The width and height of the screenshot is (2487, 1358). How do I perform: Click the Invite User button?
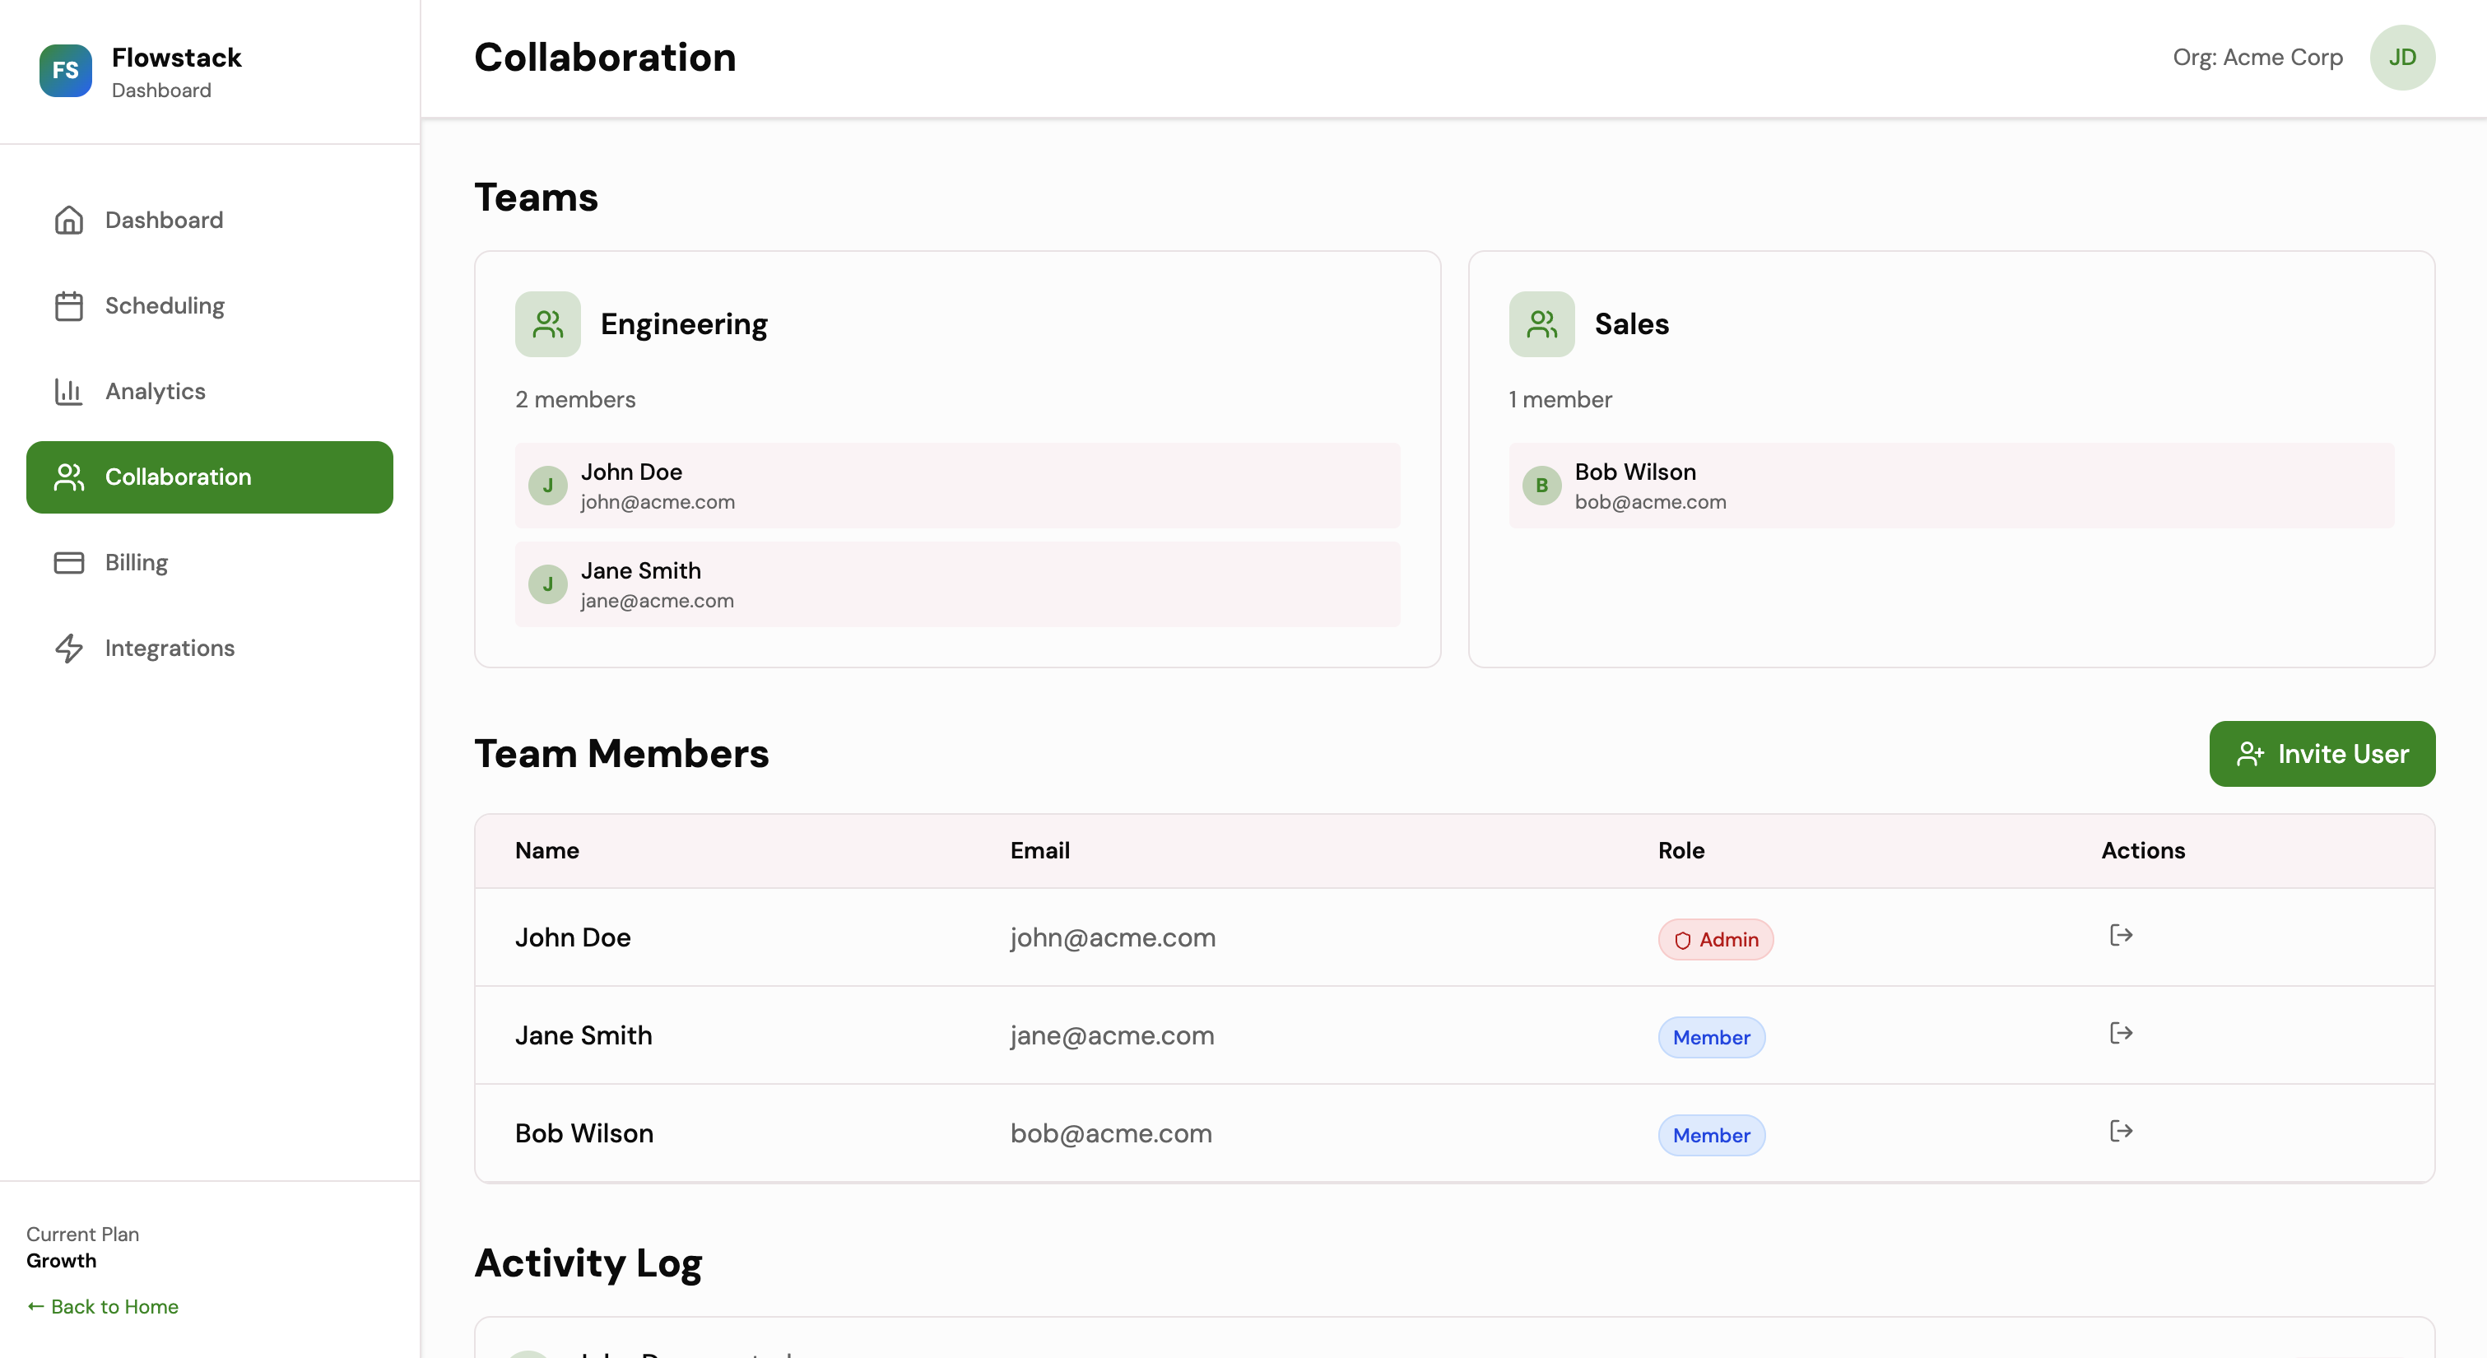tap(2322, 753)
